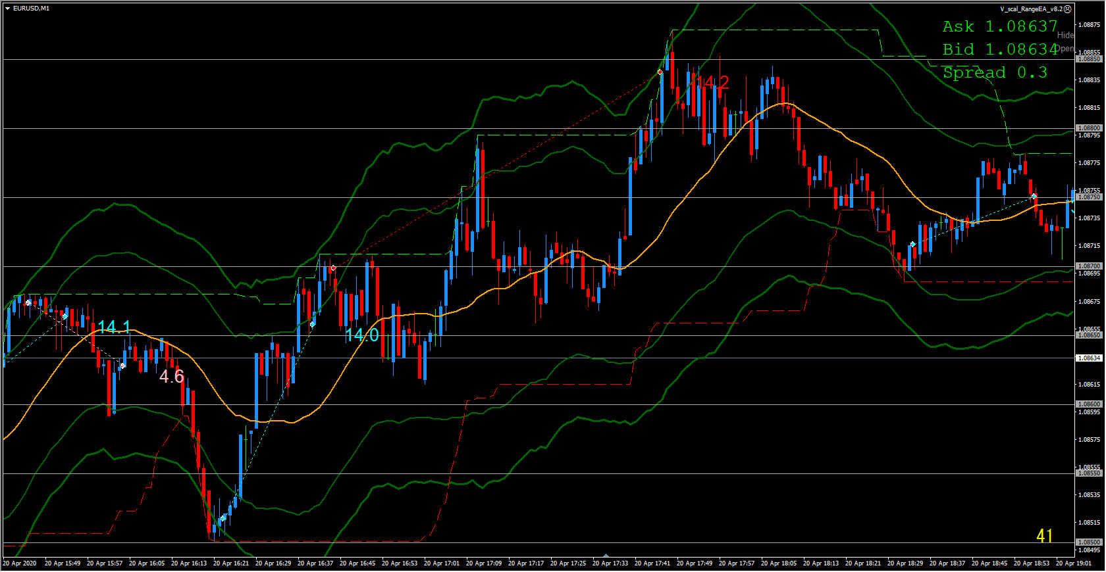Screen dimensions: 1106x572
Task: Select the 1.08850 horizontal level price tag
Action: 1089,59
